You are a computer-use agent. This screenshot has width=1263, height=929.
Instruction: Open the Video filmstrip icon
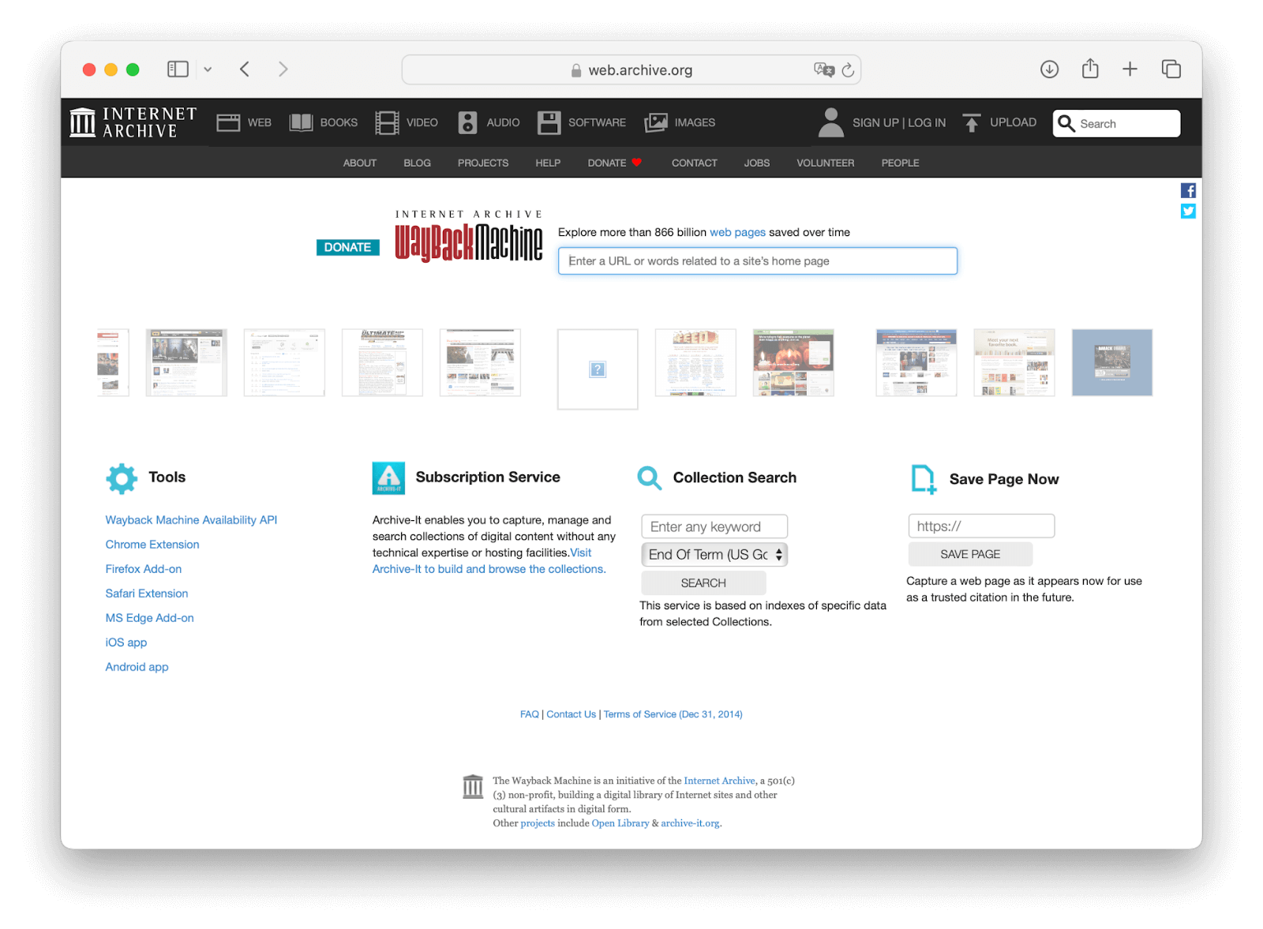[x=387, y=122]
